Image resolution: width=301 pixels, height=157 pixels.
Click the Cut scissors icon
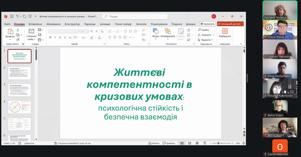tap(18, 30)
